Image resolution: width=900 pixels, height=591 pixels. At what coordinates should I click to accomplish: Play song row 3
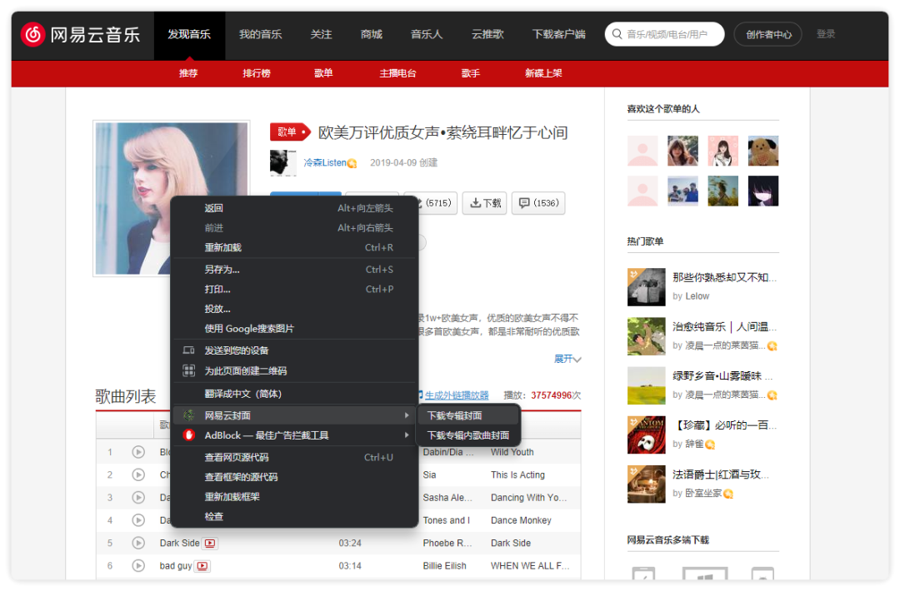pyautogui.click(x=138, y=497)
